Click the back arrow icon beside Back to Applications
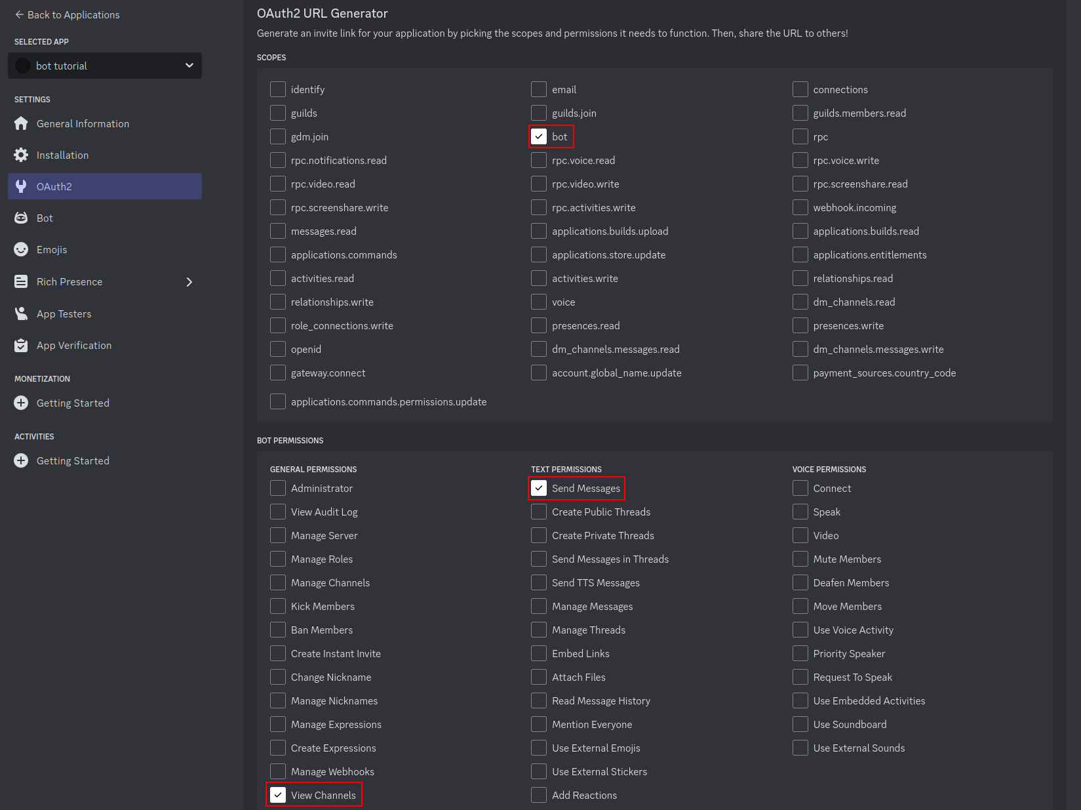This screenshot has height=810, width=1081. [20, 14]
